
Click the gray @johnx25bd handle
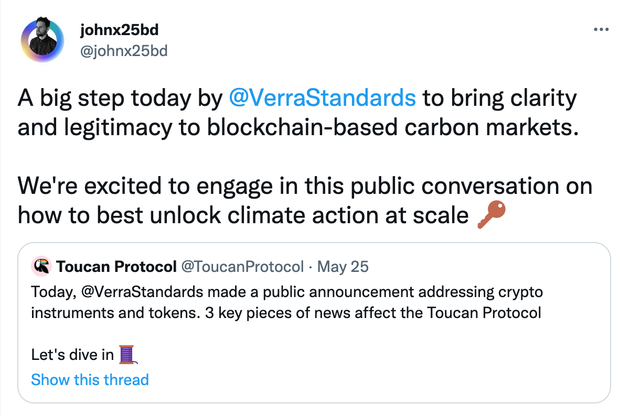[124, 51]
